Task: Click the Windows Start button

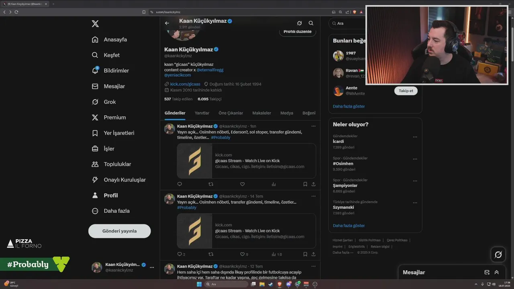Action: click(199, 284)
